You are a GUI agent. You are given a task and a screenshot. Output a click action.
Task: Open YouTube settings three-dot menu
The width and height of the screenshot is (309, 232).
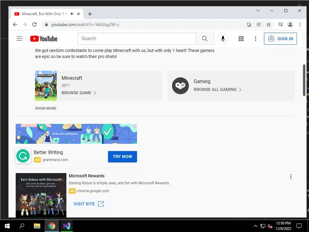click(255, 39)
